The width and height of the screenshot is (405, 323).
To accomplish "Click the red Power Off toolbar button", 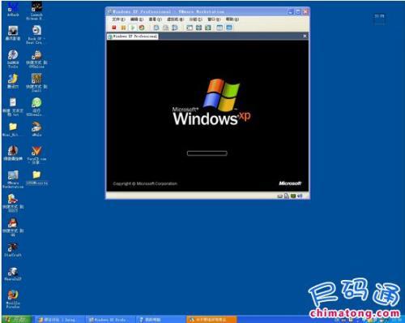I will tap(114, 28).
